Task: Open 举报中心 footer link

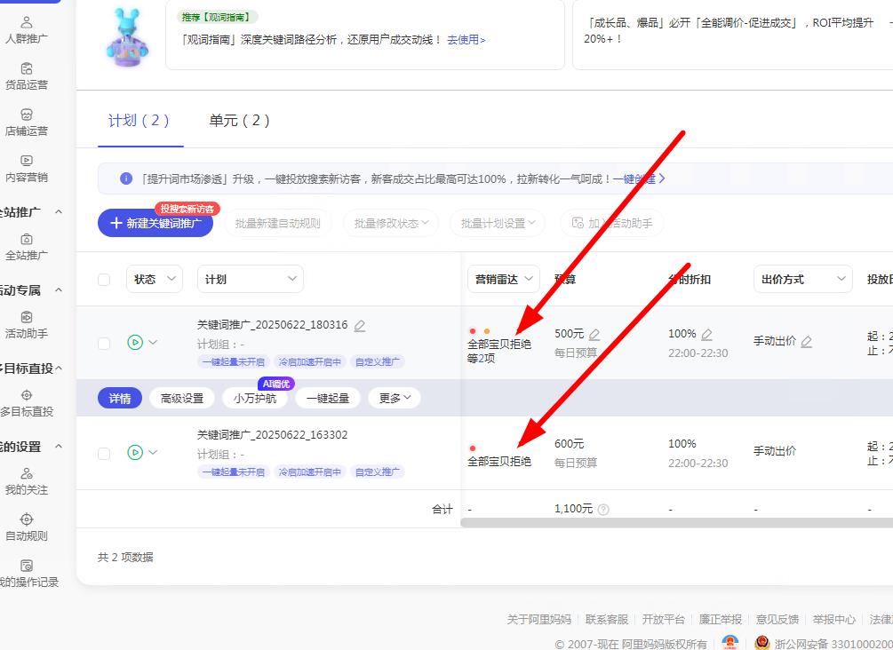Action: (834, 619)
